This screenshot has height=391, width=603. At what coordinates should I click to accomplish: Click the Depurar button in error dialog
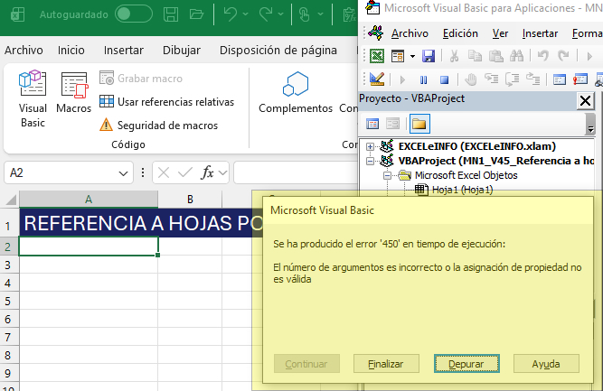pyautogui.click(x=466, y=364)
